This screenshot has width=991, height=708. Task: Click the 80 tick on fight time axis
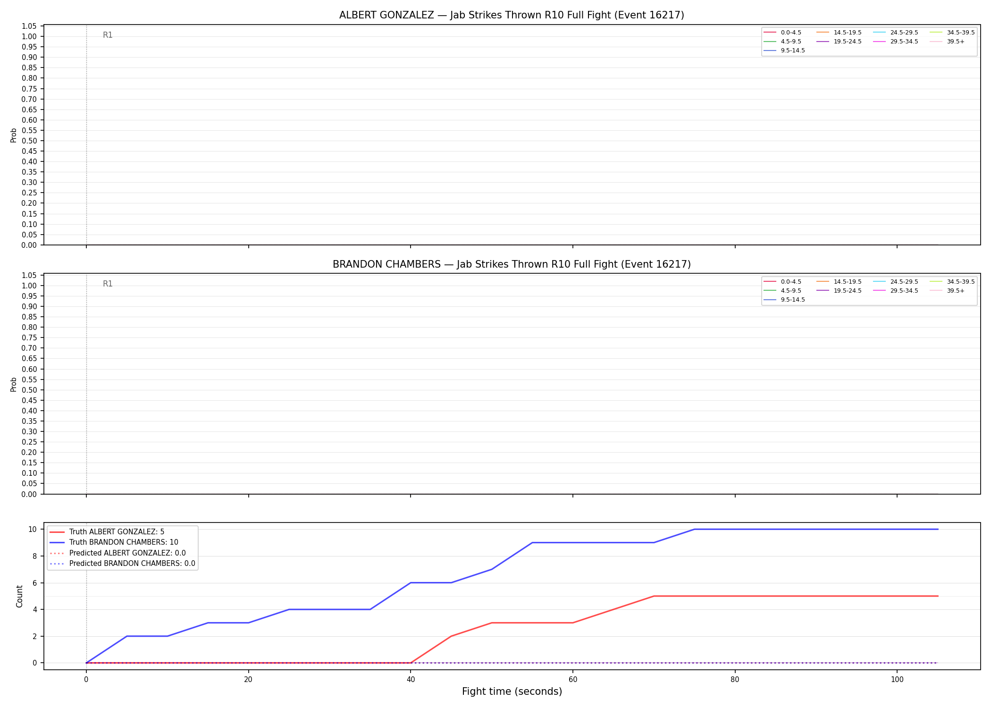[735, 680]
